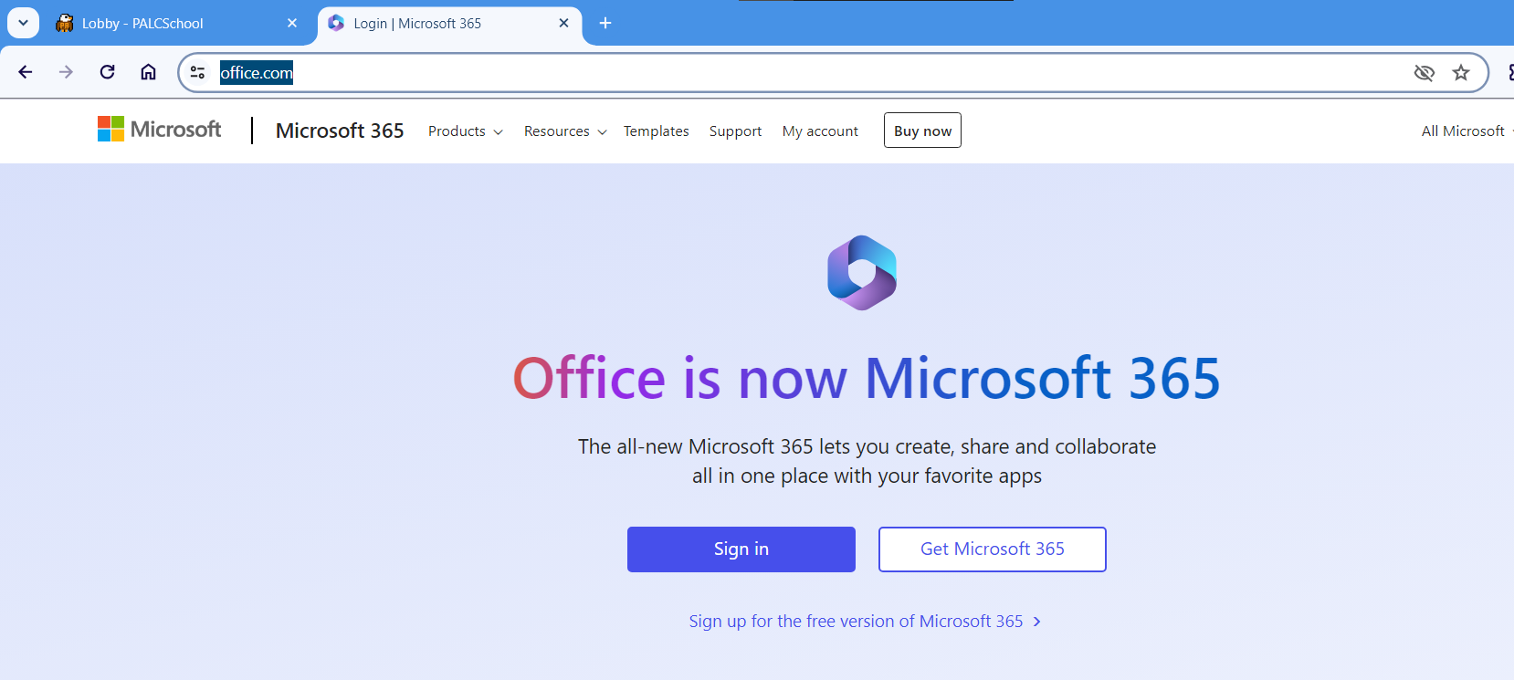Image resolution: width=1514 pixels, height=680 pixels.
Task: Click the blue Sign in button
Action: (x=741, y=549)
